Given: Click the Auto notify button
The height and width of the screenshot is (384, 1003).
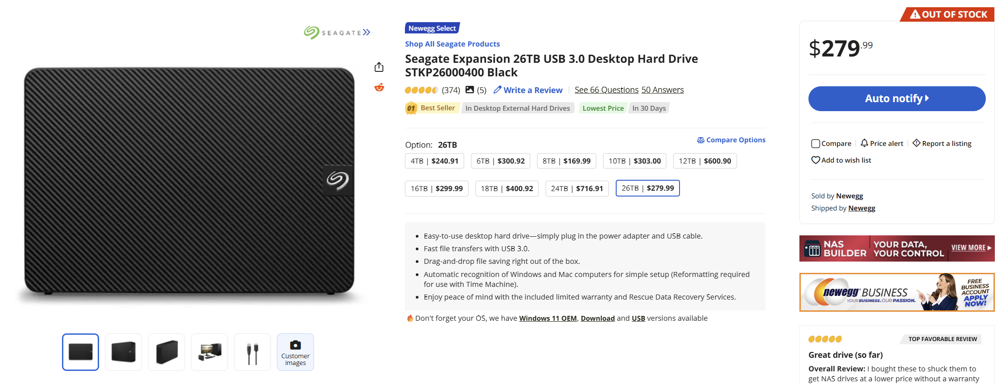Looking at the screenshot, I should pyautogui.click(x=897, y=98).
